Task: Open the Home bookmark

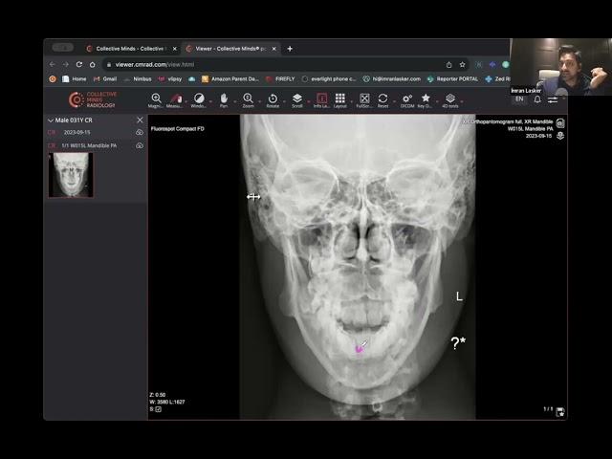Action: pos(75,78)
